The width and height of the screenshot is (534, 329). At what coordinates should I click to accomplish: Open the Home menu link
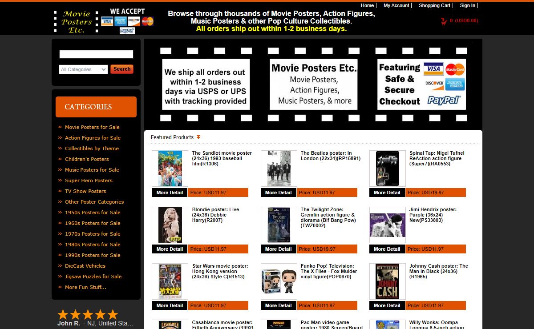tap(367, 5)
